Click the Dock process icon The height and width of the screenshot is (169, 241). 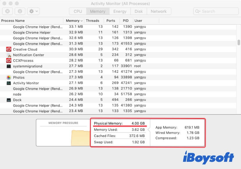click(9, 100)
